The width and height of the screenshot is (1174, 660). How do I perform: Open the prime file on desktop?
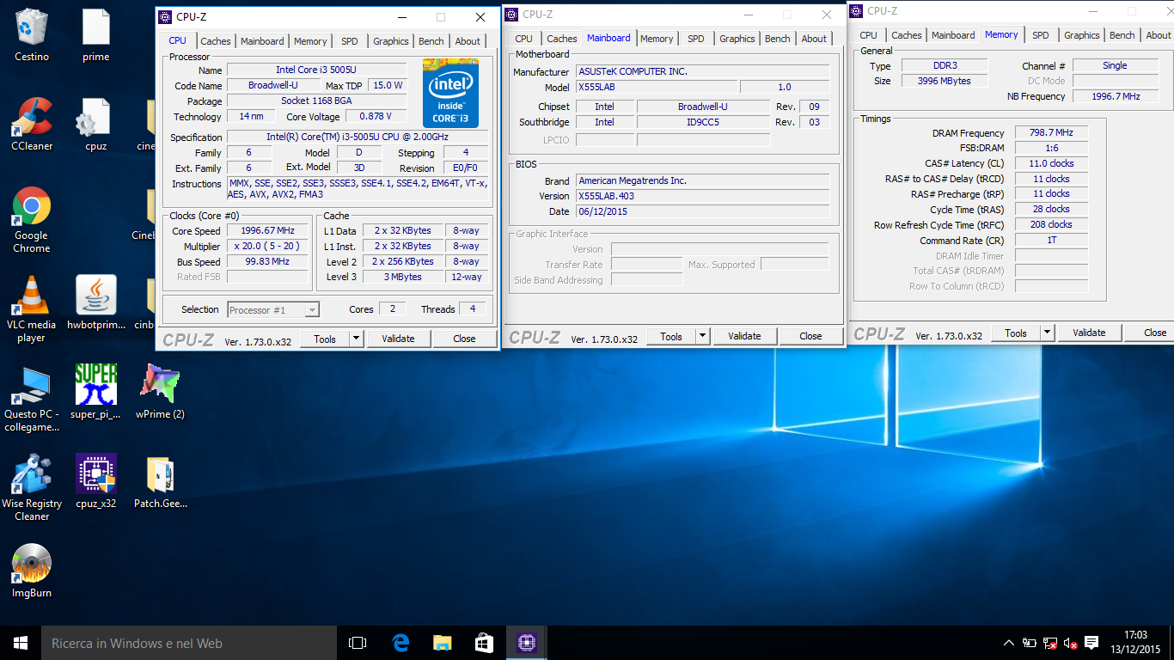95,34
